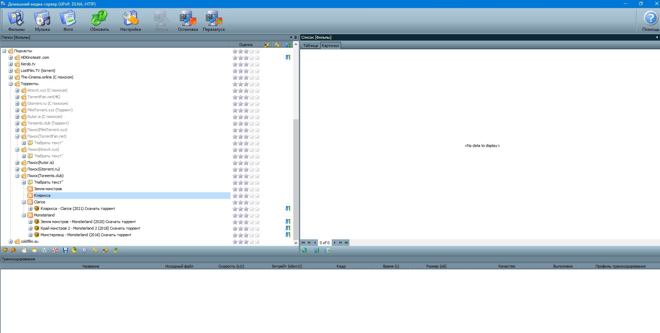The height and width of the screenshot is (333, 660).
Task: Click the Оценка column header
Action: [245, 45]
